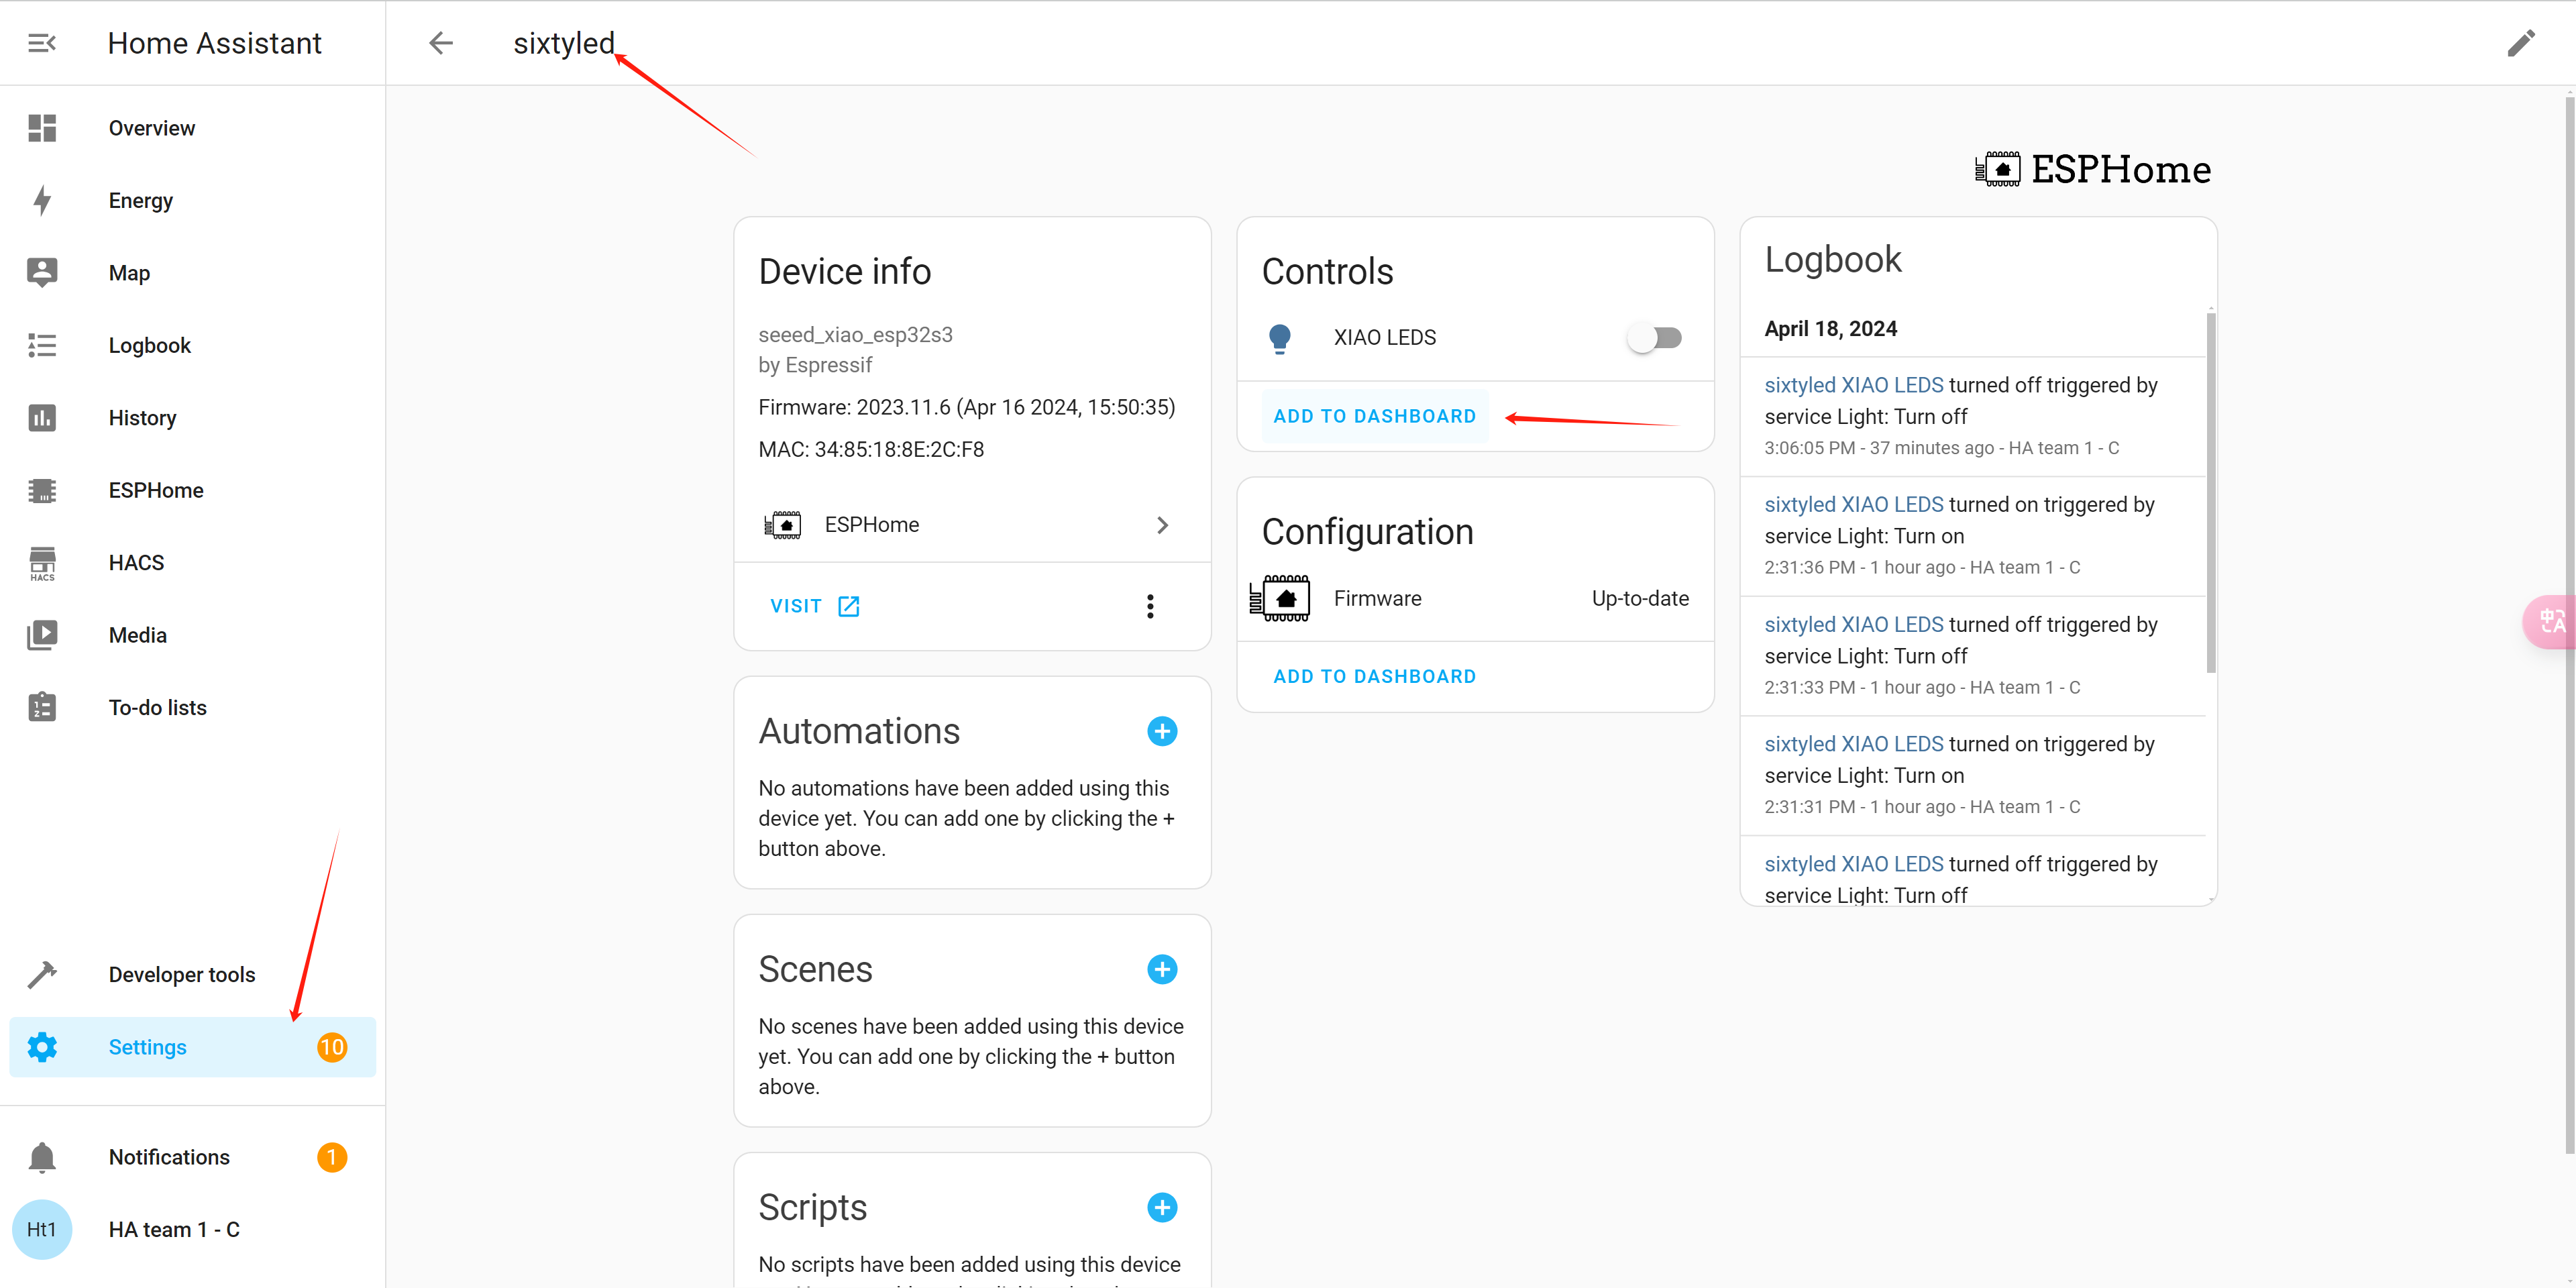This screenshot has height=1288, width=2576.
Task: Click the Logbook panel scrollbar
Action: (2211, 493)
